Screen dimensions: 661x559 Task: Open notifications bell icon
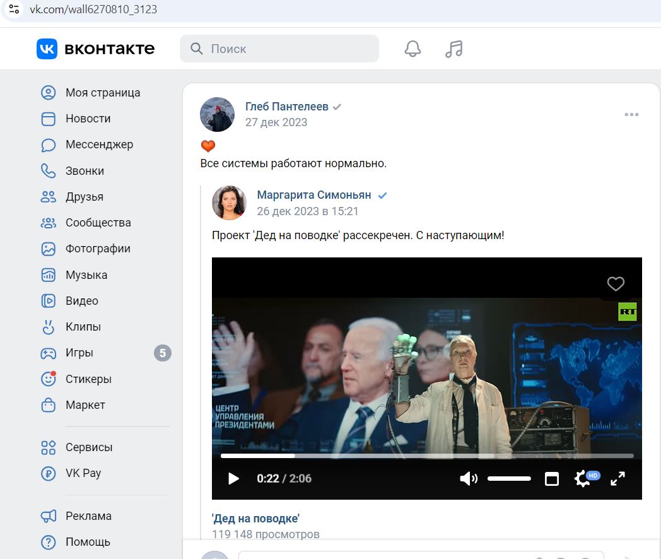[x=412, y=49]
